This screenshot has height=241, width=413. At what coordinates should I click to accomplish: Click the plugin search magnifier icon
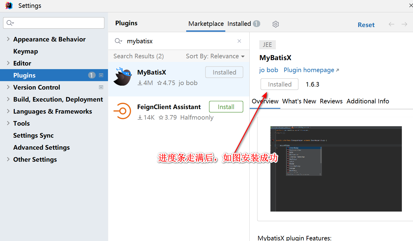(x=118, y=41)
